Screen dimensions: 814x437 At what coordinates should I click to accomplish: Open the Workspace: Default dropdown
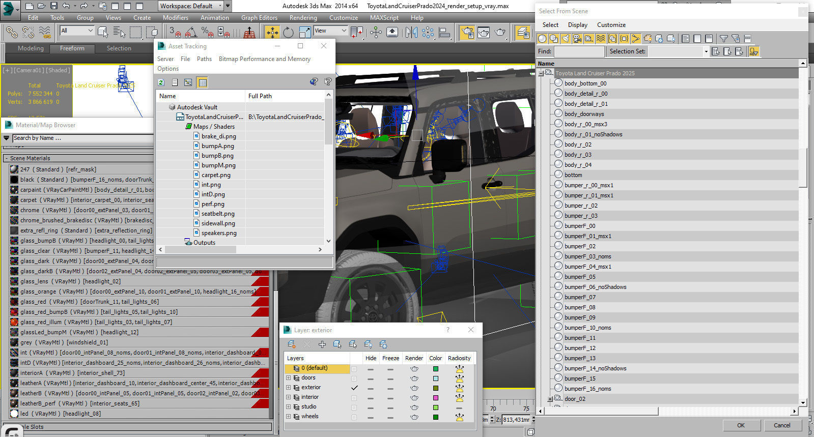[191, 6]
